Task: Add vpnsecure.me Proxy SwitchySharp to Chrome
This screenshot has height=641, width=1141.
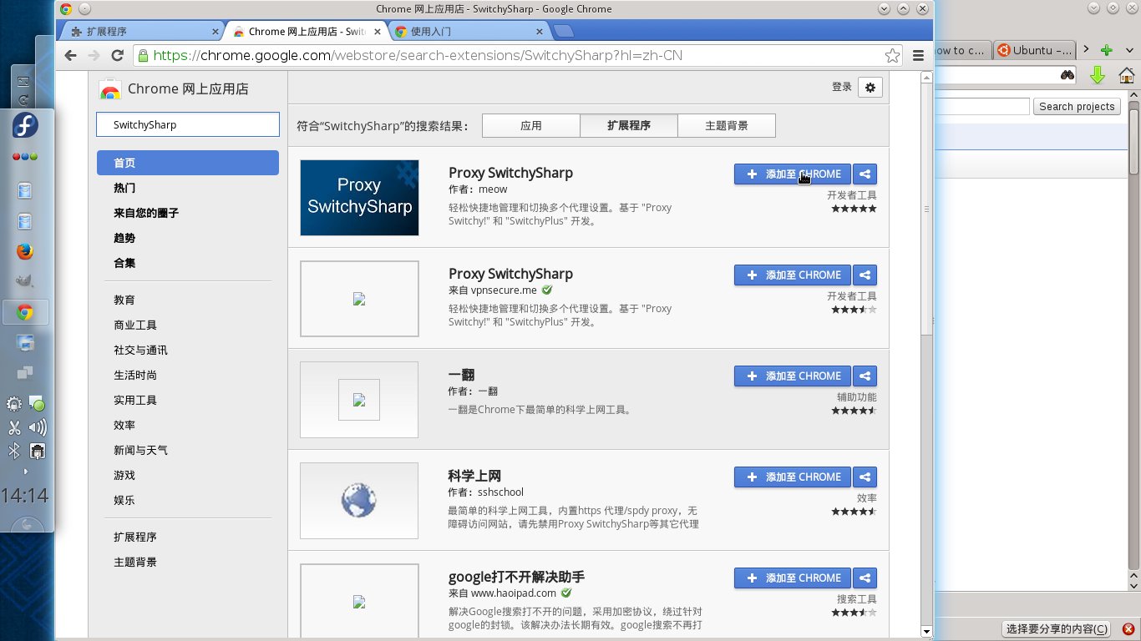Action: pos(793,275)
